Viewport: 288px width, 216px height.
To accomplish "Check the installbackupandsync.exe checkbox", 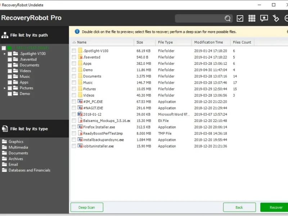I will [74, 140].
